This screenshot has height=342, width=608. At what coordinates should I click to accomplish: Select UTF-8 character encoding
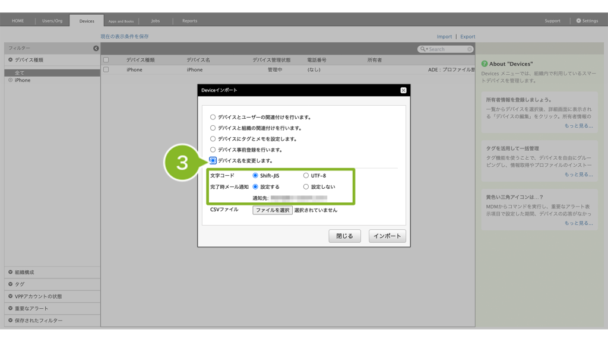point(306,176)
